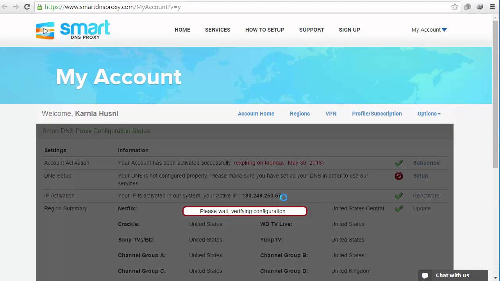
Task: Click the 'Account Activation' setting label
Action: tap(67, 163)
